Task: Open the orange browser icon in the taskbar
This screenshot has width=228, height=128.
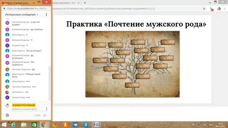Action: coord(55,125)
